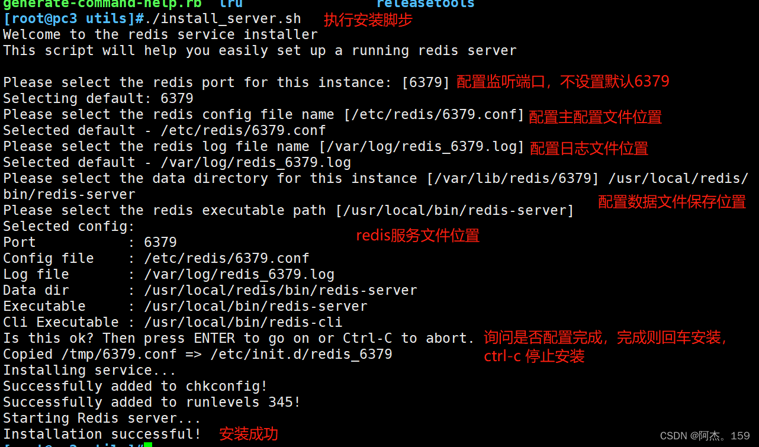Image resolution: width=759 pixels, height=447 pixels.
Task: Click the config path [/etc/redis/6379.conf]
Action: coord(434,114)
